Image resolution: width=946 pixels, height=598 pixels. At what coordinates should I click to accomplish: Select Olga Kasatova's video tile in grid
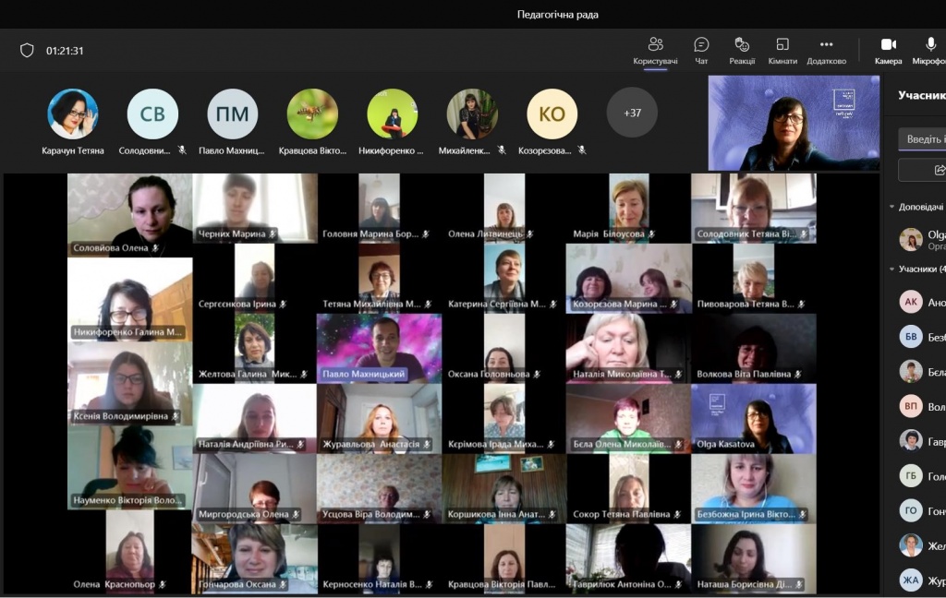pyautogui.click(x=754, y=419)
